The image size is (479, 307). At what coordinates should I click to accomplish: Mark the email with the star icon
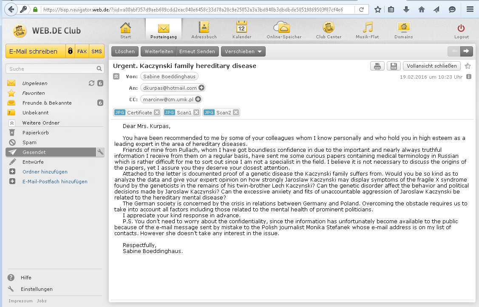coord(468,66)
